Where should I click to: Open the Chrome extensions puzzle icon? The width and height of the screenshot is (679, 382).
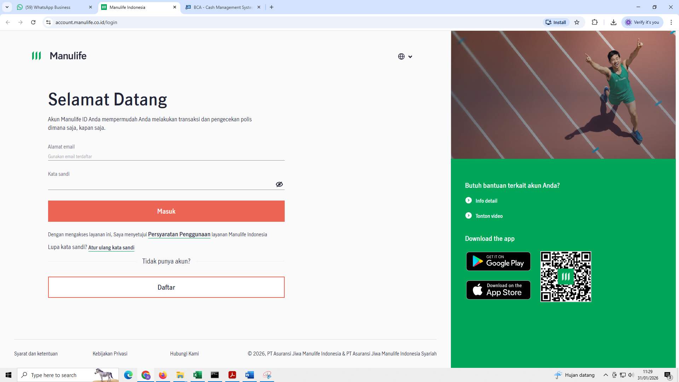tap(594, 22)
